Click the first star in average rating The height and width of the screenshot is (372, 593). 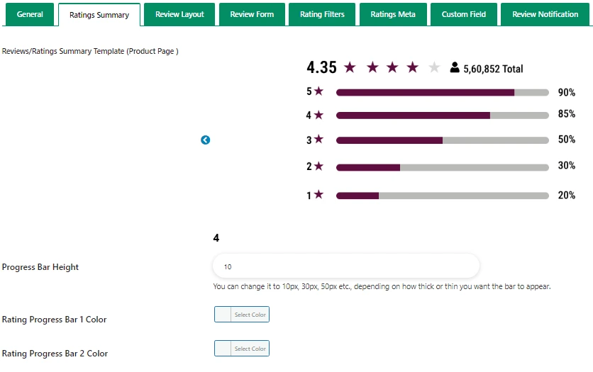[x=349, y=68]
